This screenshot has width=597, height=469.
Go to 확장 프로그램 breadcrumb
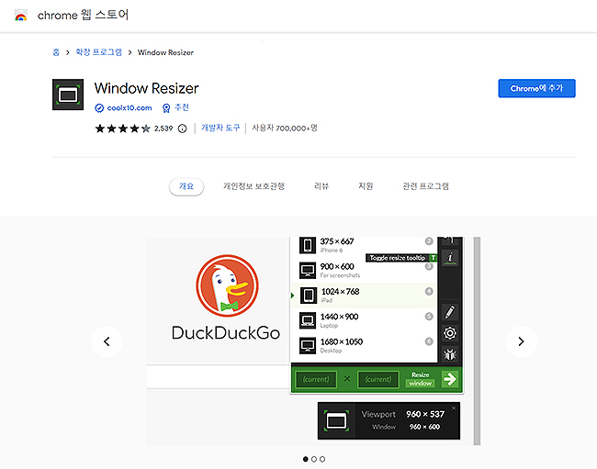(x=98, y=52)
